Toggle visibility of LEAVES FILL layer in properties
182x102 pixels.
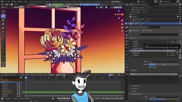[x=172, y=53]
